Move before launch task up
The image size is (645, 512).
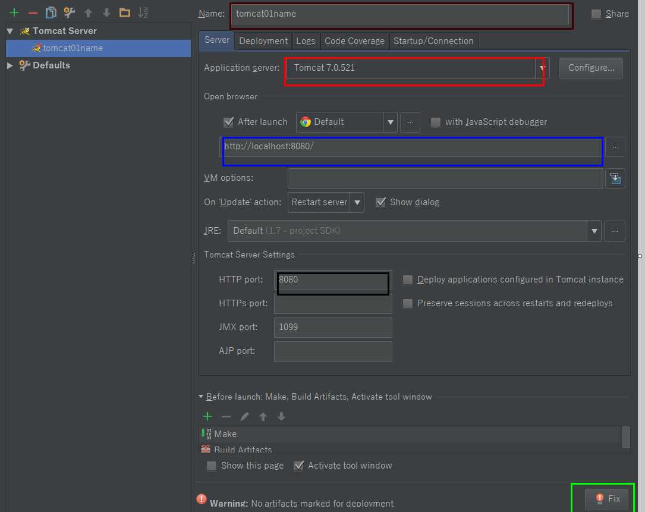tap(263, 416)
